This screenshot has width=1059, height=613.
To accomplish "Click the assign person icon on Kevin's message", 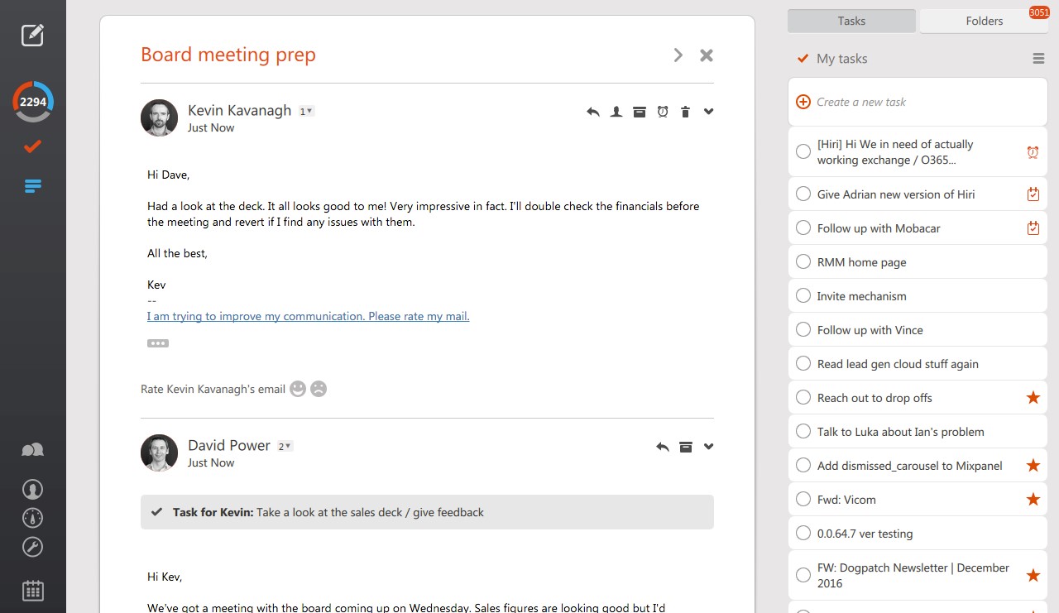I will coord(616,112).
